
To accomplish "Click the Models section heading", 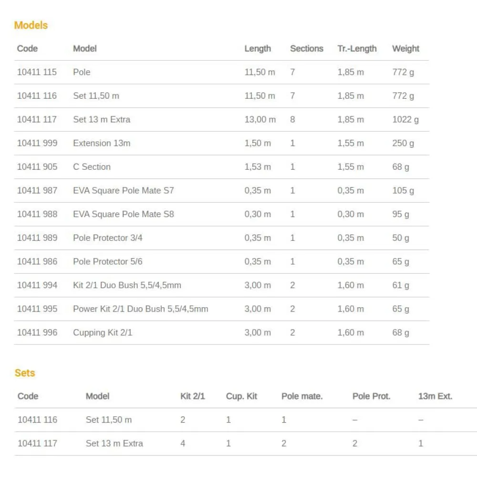I will pyautogui.click(x=31, y=25).
